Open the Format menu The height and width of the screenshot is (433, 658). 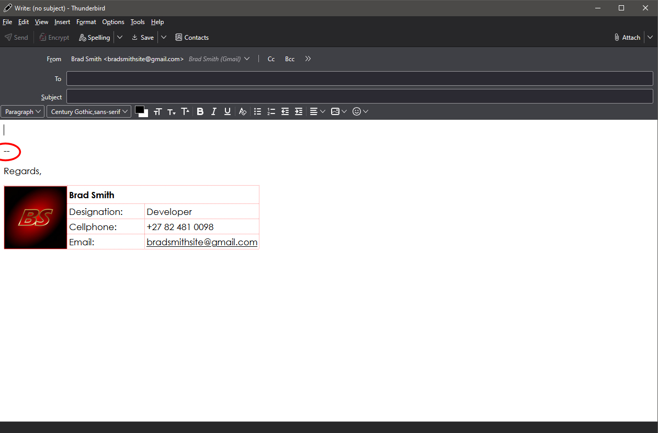tap(86, 22)
